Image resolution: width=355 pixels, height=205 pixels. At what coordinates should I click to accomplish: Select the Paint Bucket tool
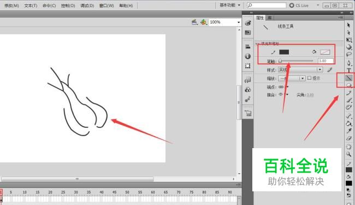pyautogui.click(x=348, y=124)
